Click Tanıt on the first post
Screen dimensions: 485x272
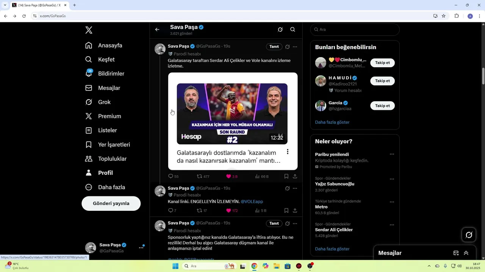pyautogui.click(x=274, y=46)
